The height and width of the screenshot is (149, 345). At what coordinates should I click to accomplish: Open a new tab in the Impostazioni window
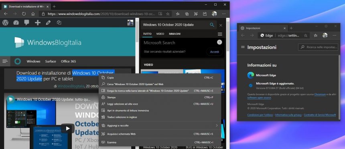(x=291, y=28)
